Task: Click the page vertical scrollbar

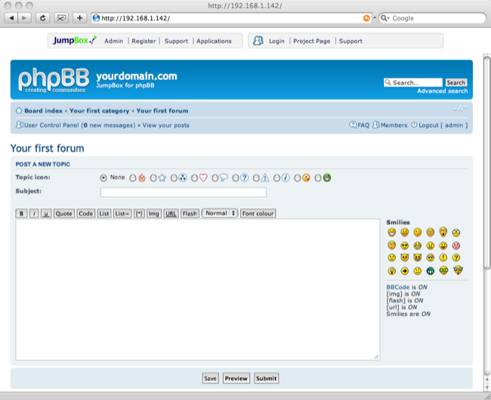Action: 487,162
